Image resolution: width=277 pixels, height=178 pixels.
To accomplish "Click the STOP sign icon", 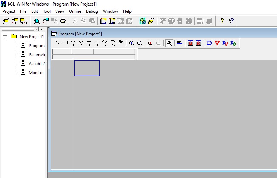I will pos(171,21).
